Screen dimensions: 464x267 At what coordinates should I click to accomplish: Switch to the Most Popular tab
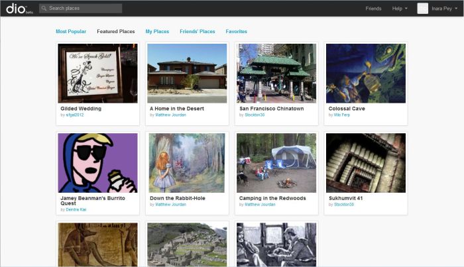[71, 31]
